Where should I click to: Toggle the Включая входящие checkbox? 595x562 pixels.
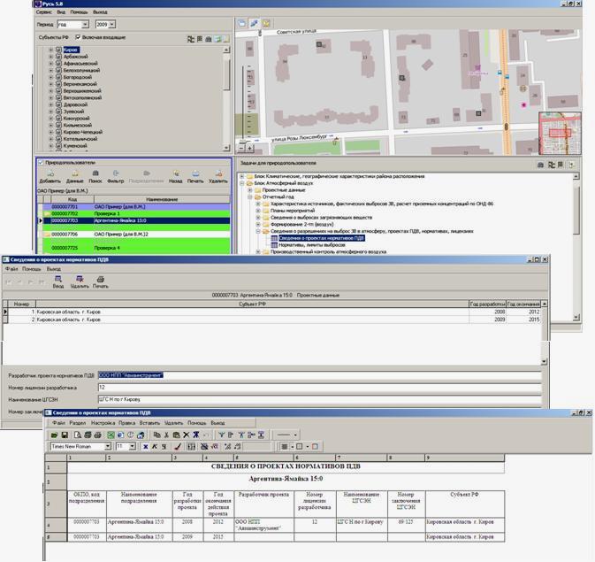[78, 38]
